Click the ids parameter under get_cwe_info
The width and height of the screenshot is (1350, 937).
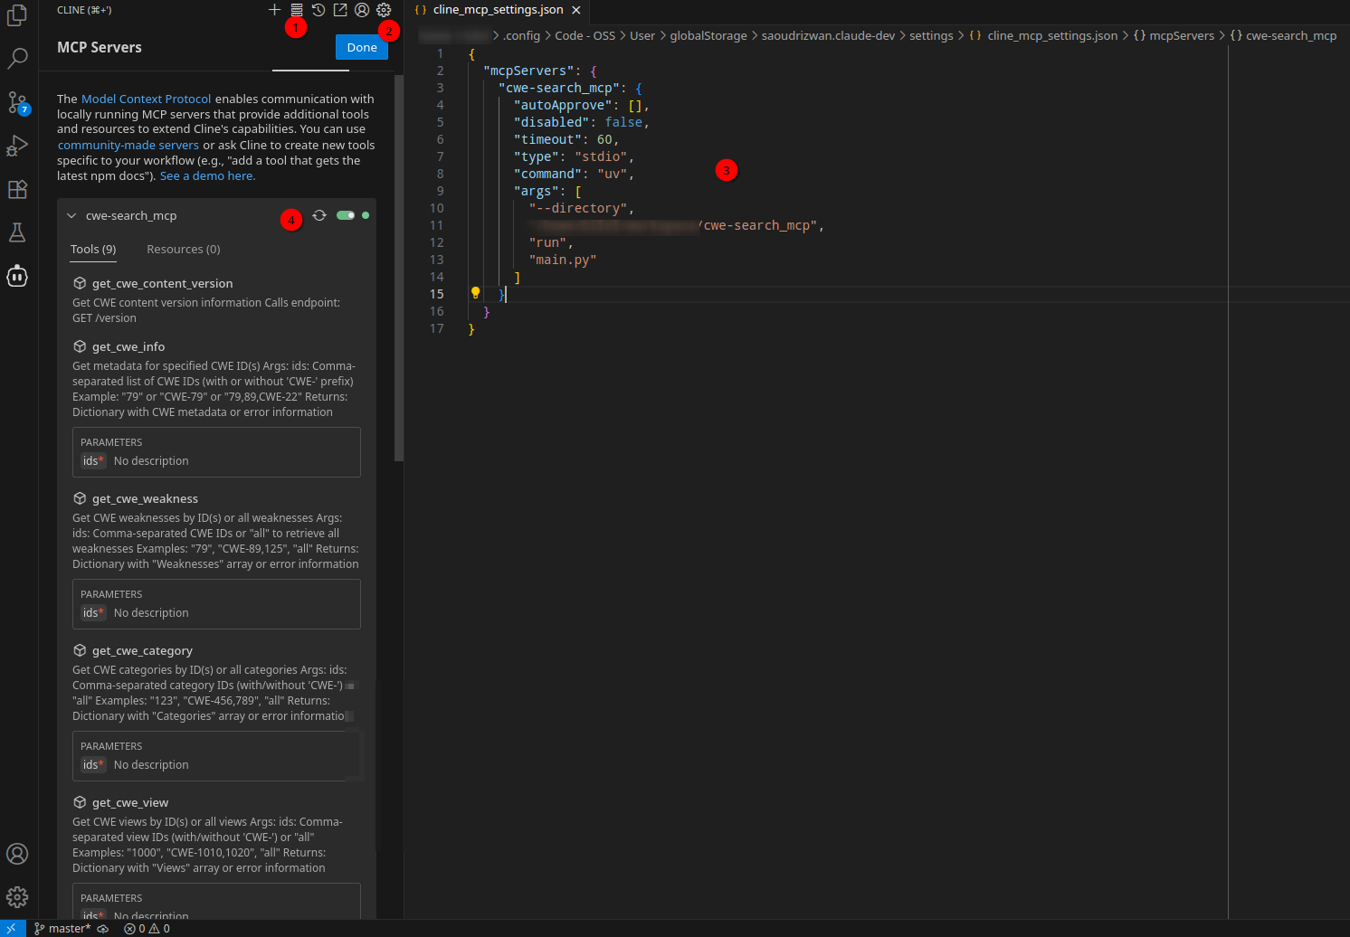click(94, 461)
